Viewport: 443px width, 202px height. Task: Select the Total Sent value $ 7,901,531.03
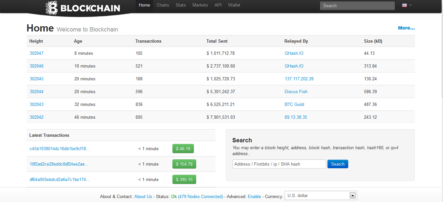221,117
